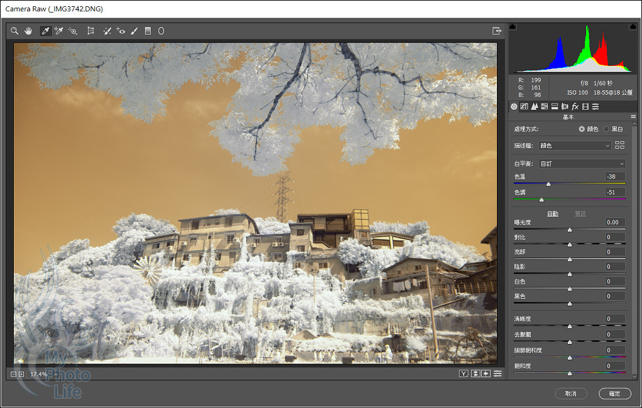Select the Hand tool
The image size is (642, 408).
click(28, 31)
